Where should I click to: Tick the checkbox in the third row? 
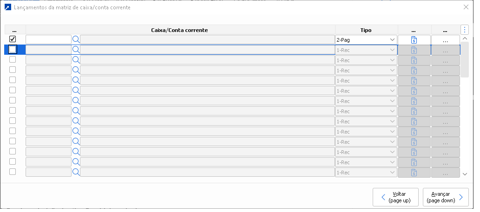click(x=13, y=59)
